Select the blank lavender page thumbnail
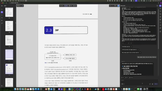The width and height of the screenshot is (162, 91). 9,55
